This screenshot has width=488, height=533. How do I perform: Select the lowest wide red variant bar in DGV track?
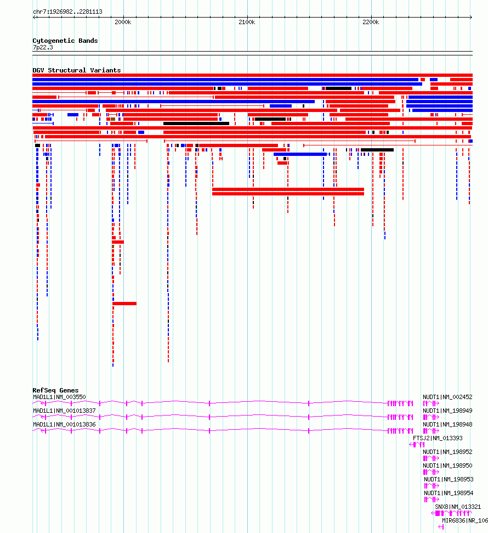124,304
